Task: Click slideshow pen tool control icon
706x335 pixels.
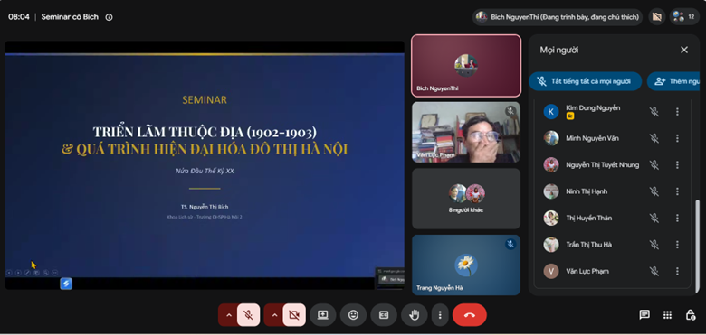Action: pos(27,273)
